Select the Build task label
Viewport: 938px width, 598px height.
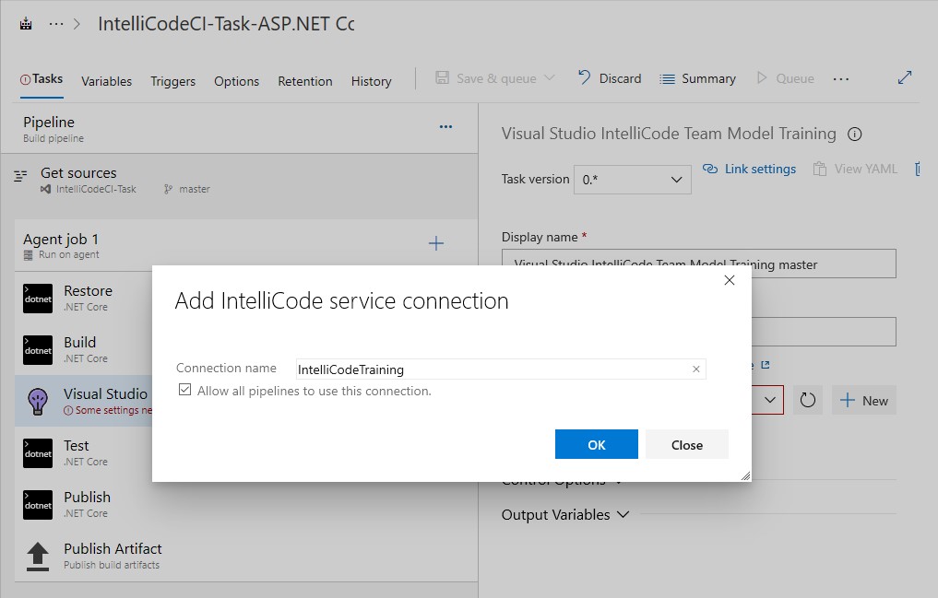tap(79, 343)
